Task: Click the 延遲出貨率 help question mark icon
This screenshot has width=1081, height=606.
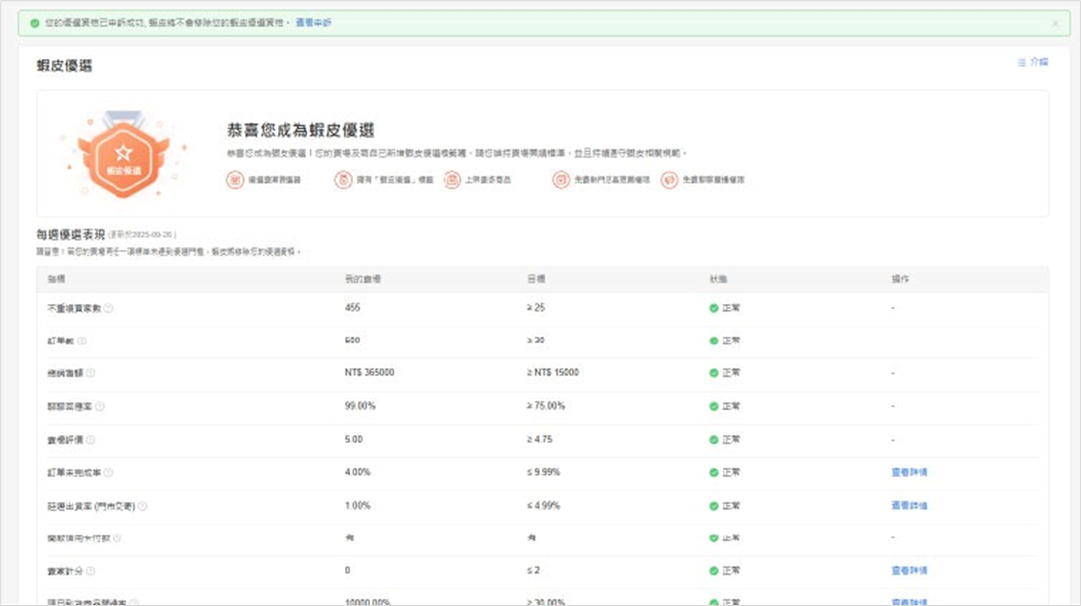Action: pyautogui.click(x=142, y=506)
